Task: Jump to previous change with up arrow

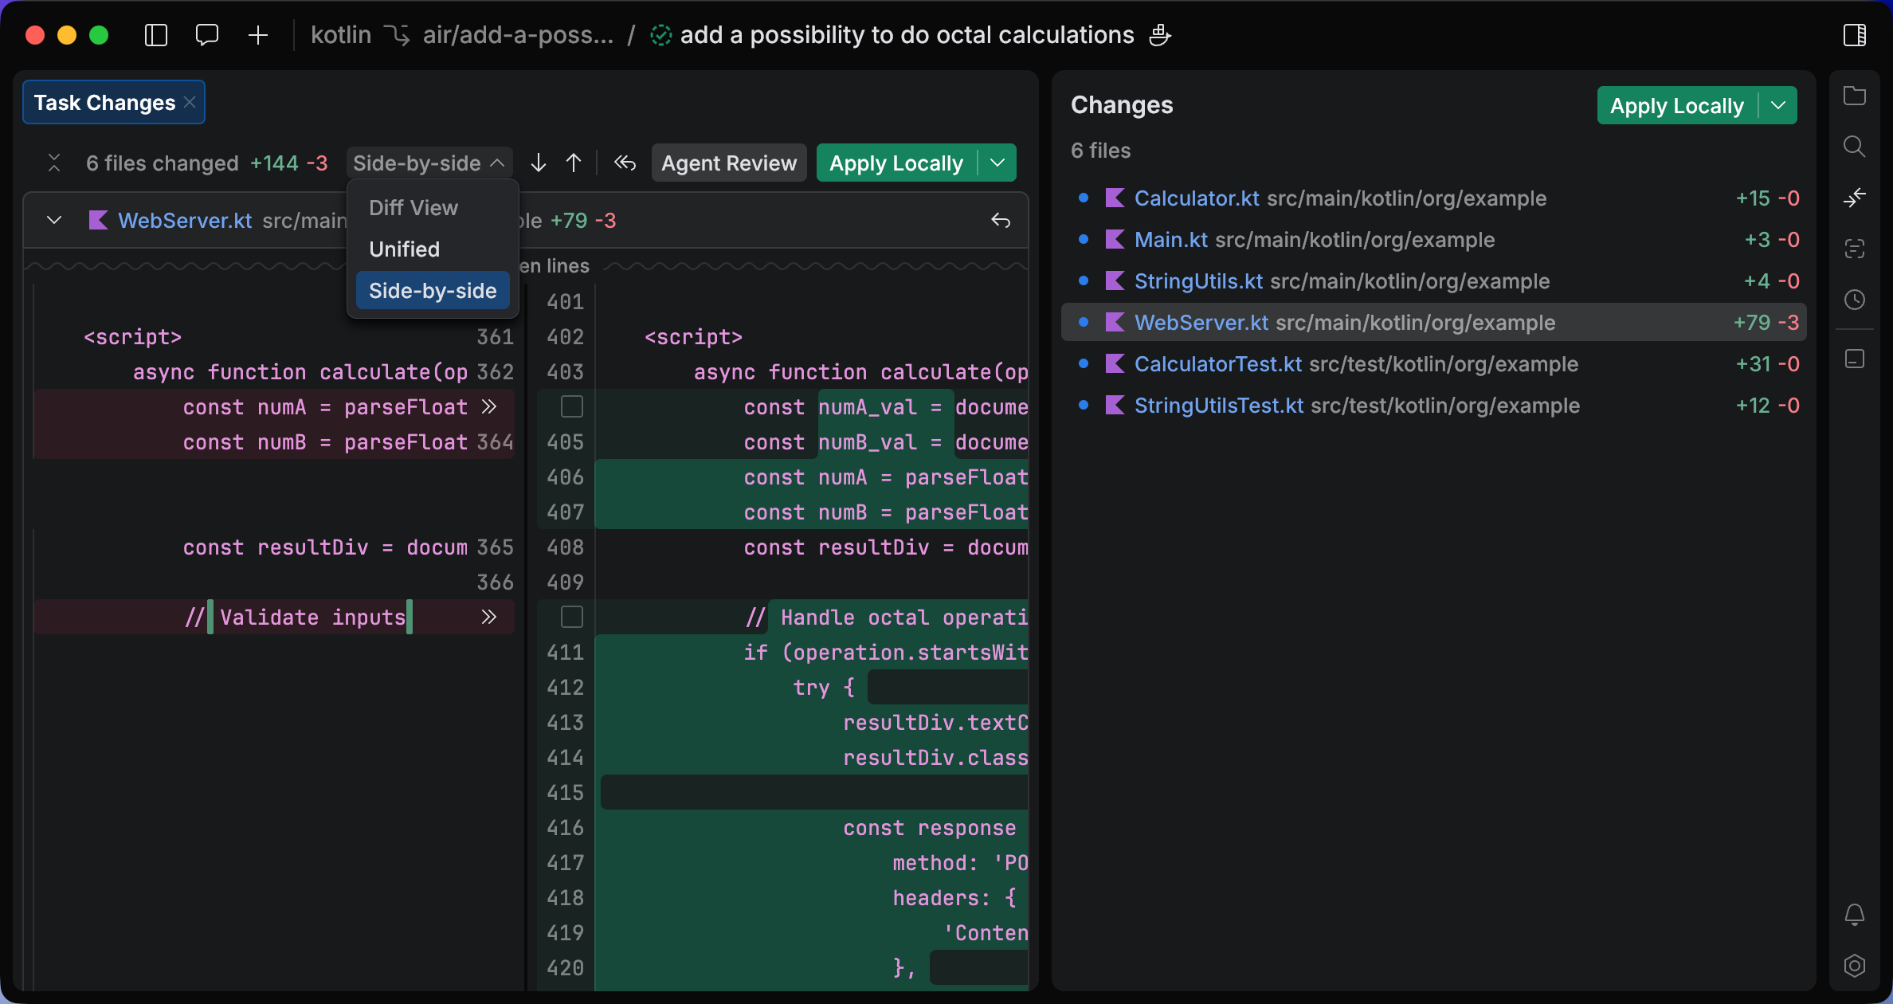Action: click(x=574, y=163)
